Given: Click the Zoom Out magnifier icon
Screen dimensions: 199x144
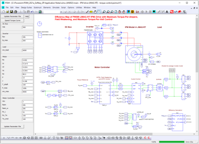Looking at the screenshot, I should (112, 12).
